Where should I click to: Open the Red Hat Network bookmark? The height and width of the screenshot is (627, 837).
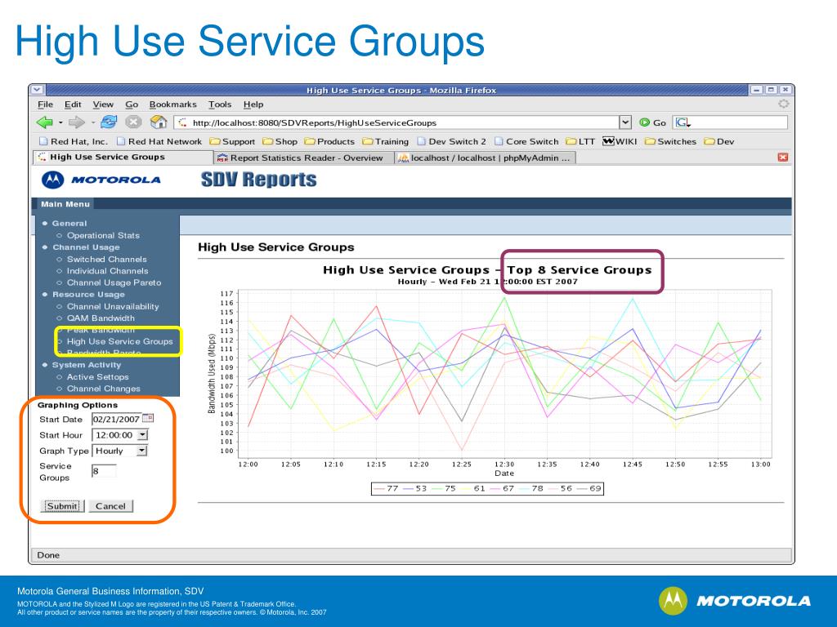159,141
